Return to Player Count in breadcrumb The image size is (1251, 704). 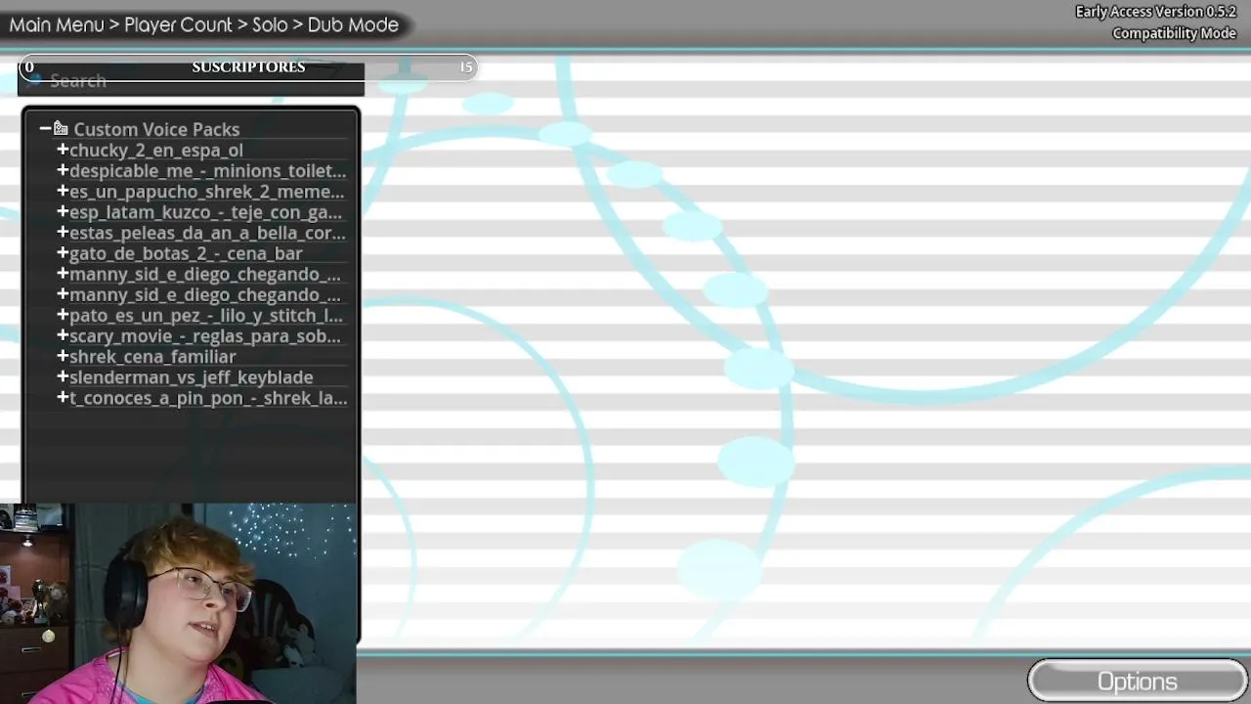pos(178,24)
